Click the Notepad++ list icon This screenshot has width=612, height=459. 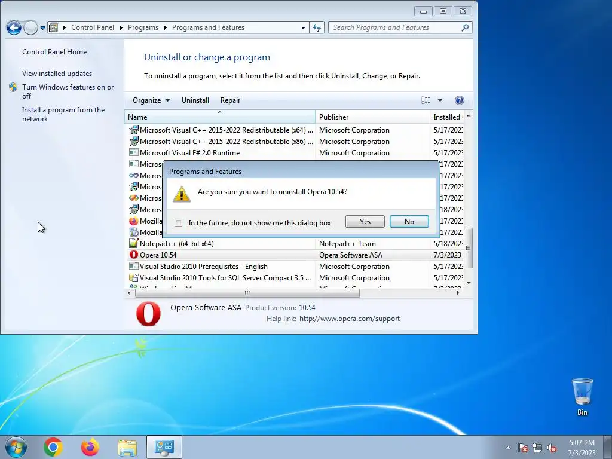point(134,244)
